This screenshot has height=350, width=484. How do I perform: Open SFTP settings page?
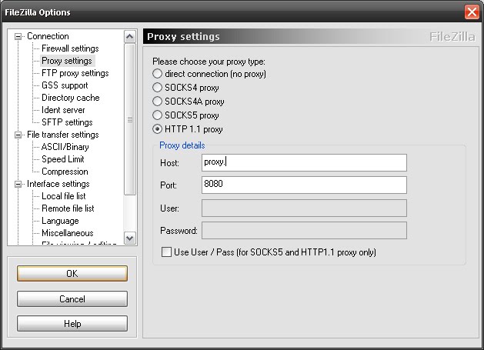(67, 122)
